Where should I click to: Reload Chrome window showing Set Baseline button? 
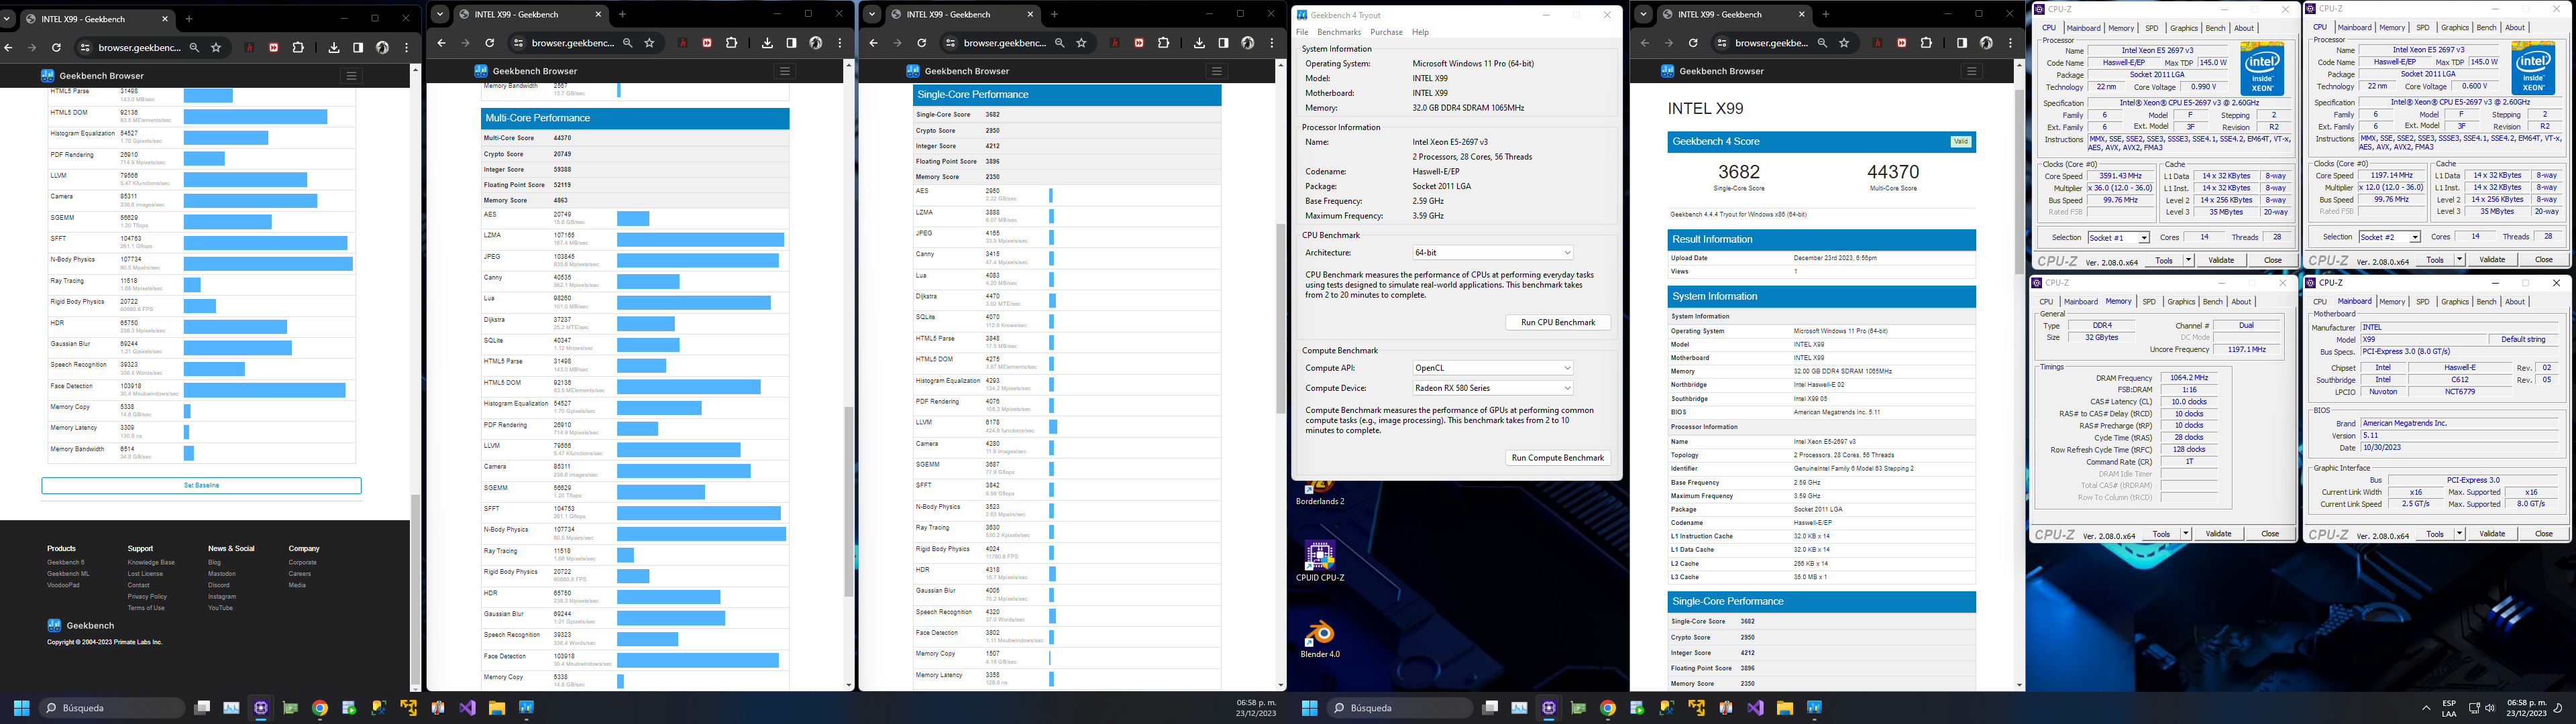[56, 47]
